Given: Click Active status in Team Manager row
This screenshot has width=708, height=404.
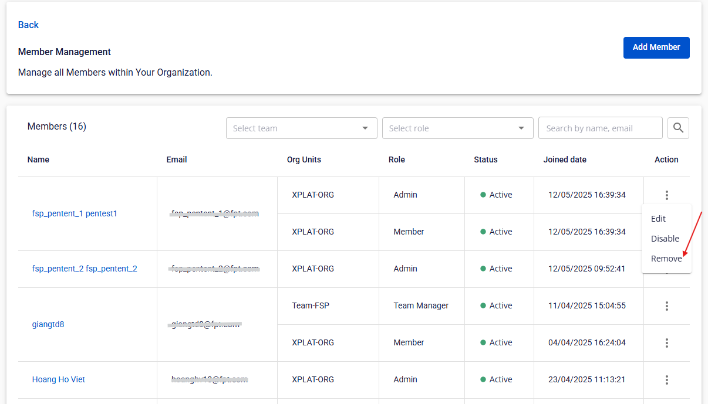Looking at the screenshot, I should tap(496, 306).
